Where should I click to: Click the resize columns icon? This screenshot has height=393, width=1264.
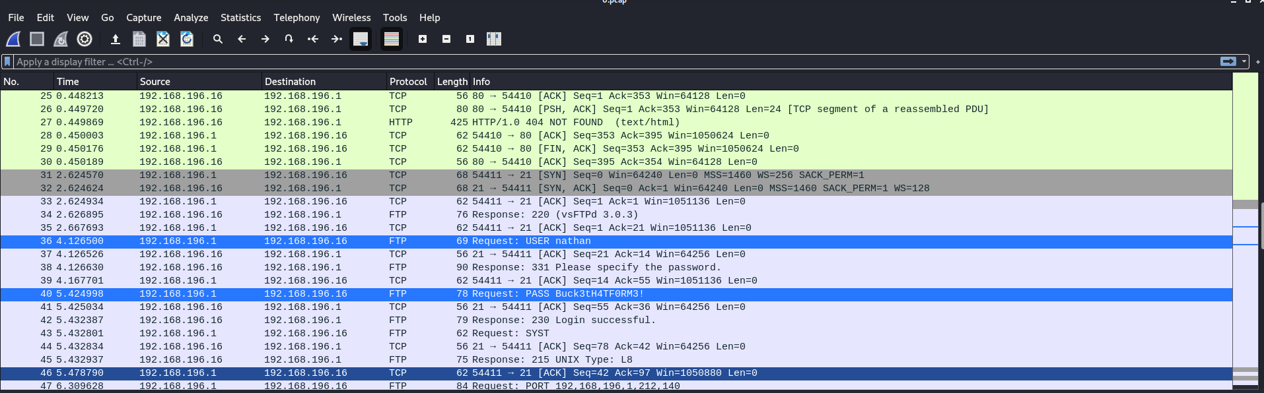(494, 40)
